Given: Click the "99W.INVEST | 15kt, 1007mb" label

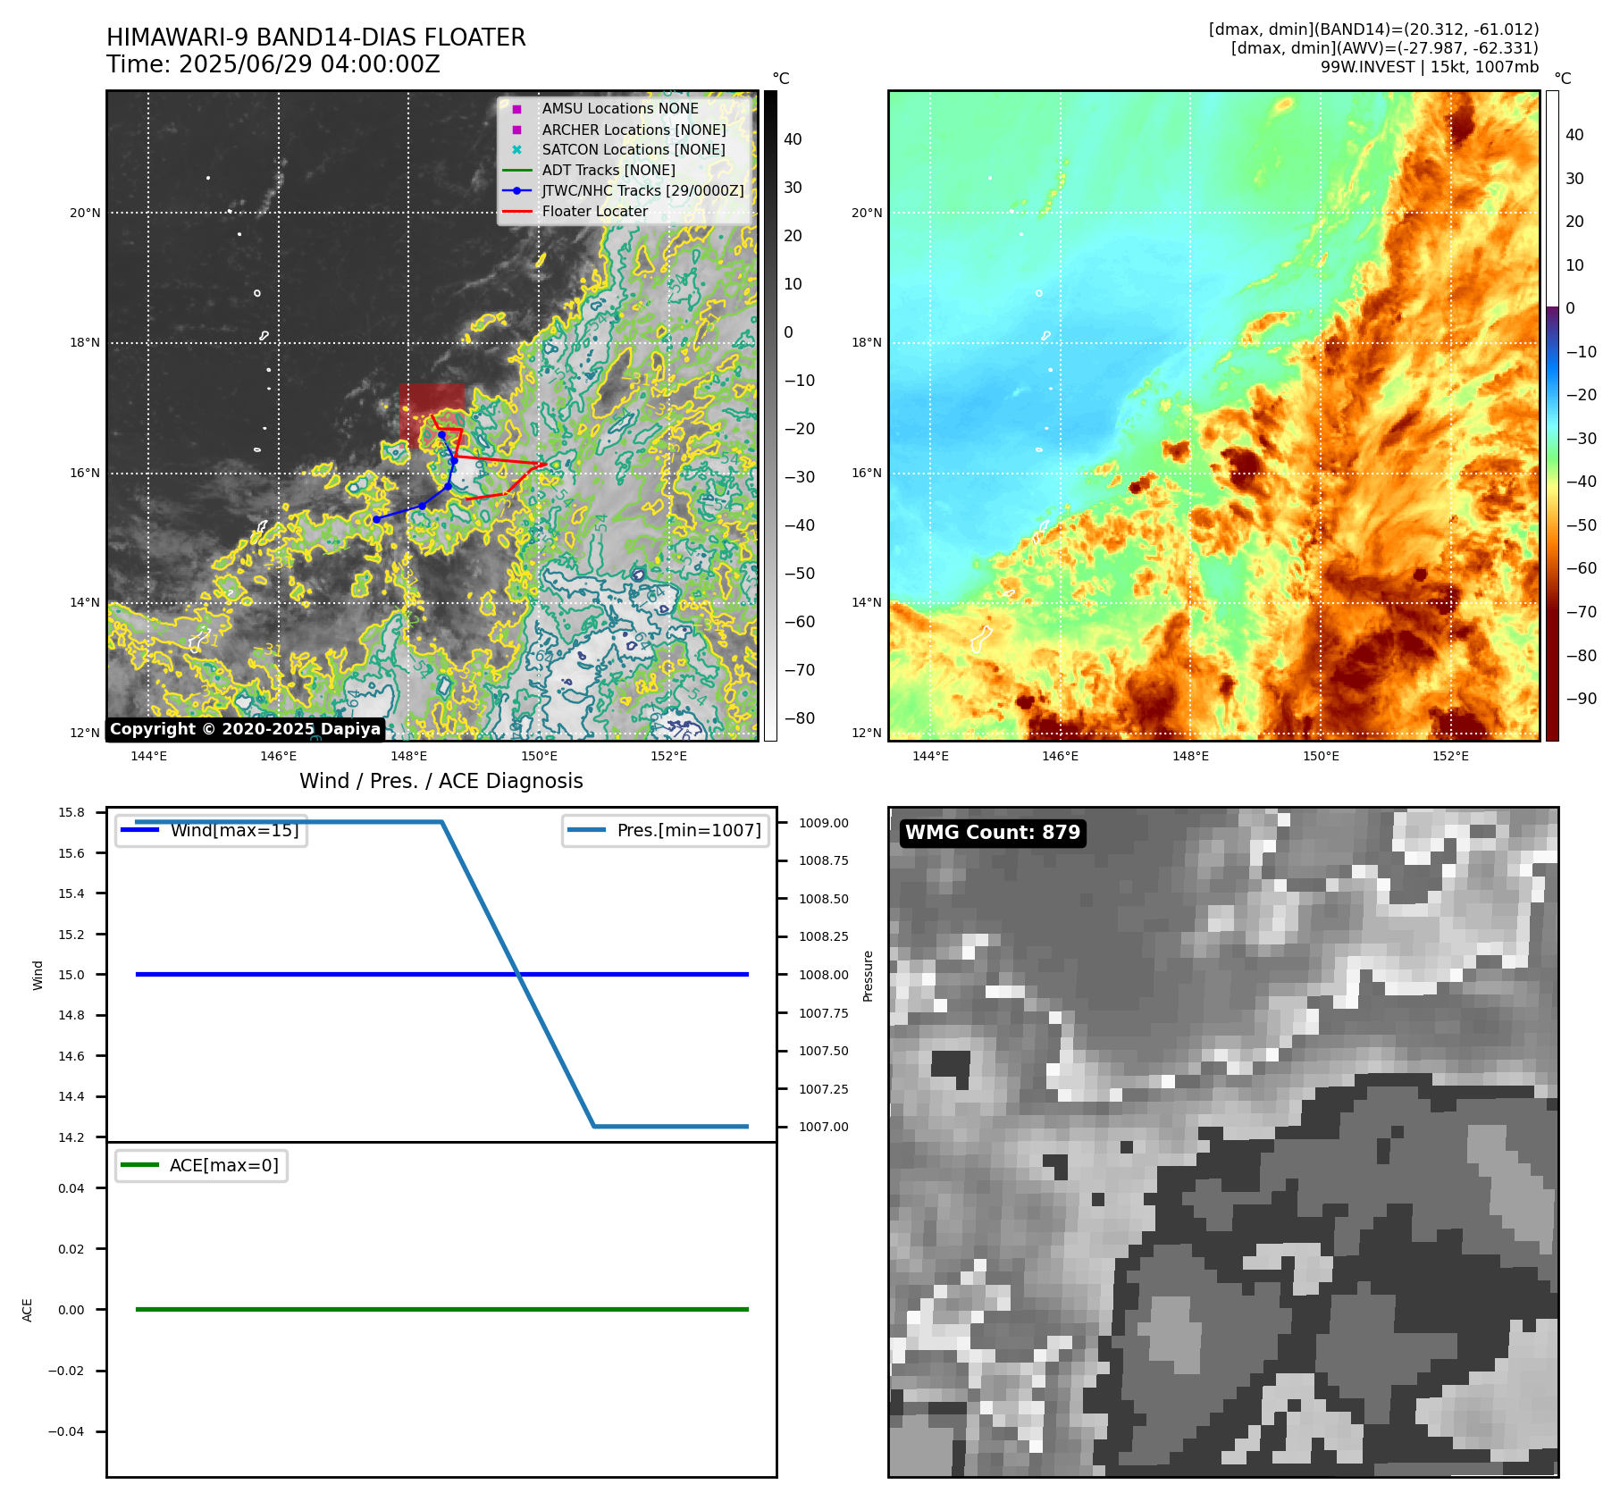Looking at the screenshot, I should [x=1430, y=67].
